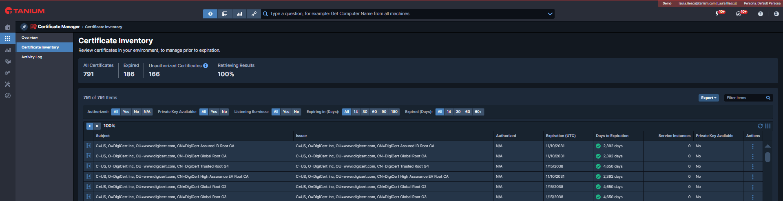The height and width of the screenshot is (201, 783).
Task: Click the search icon in Filter items
Action: (x=768, y=98)
